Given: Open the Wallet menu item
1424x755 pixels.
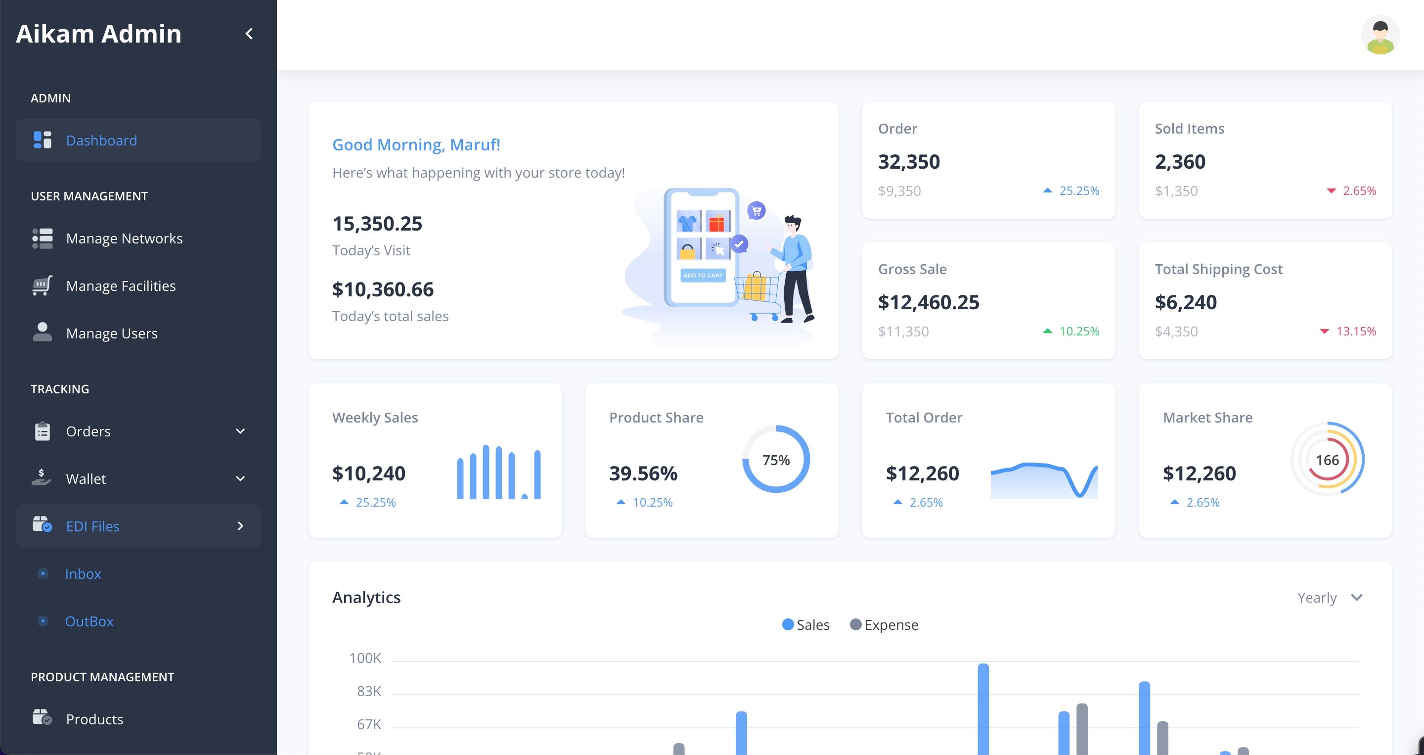Looking at the screenshot, I should point(138,478).
